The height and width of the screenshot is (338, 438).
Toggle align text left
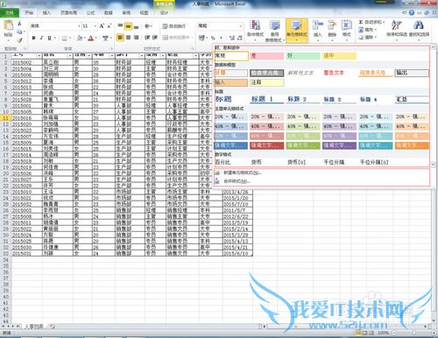(x=120, y=38)
